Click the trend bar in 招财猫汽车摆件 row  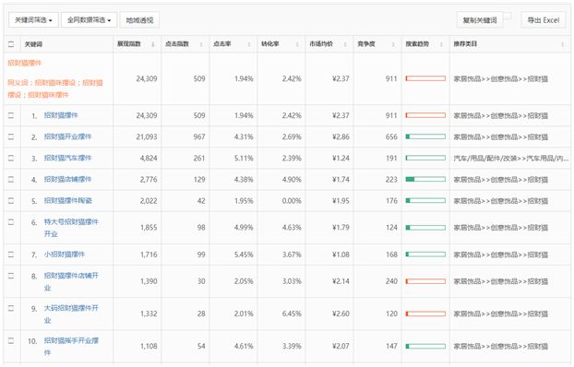pos(425,158)
